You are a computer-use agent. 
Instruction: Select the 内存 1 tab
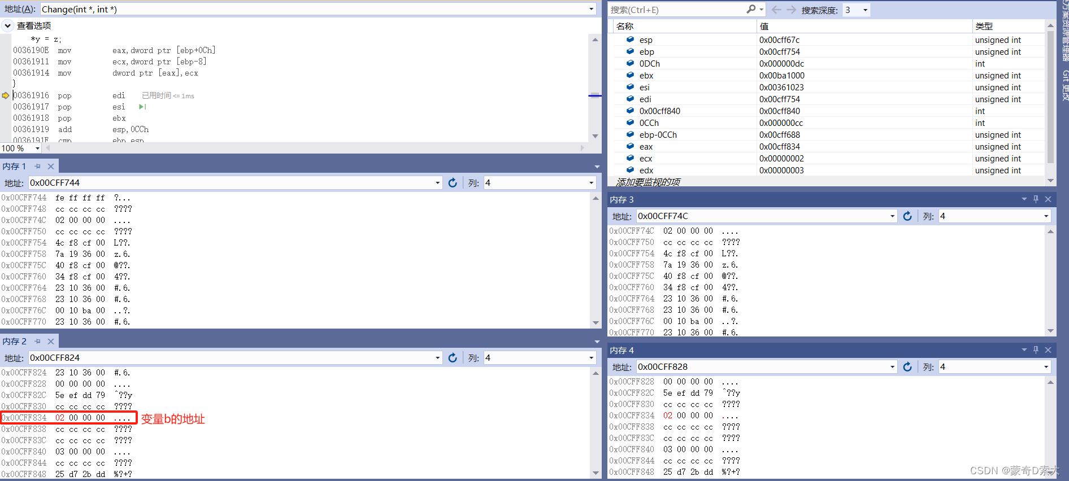[14, 167]
